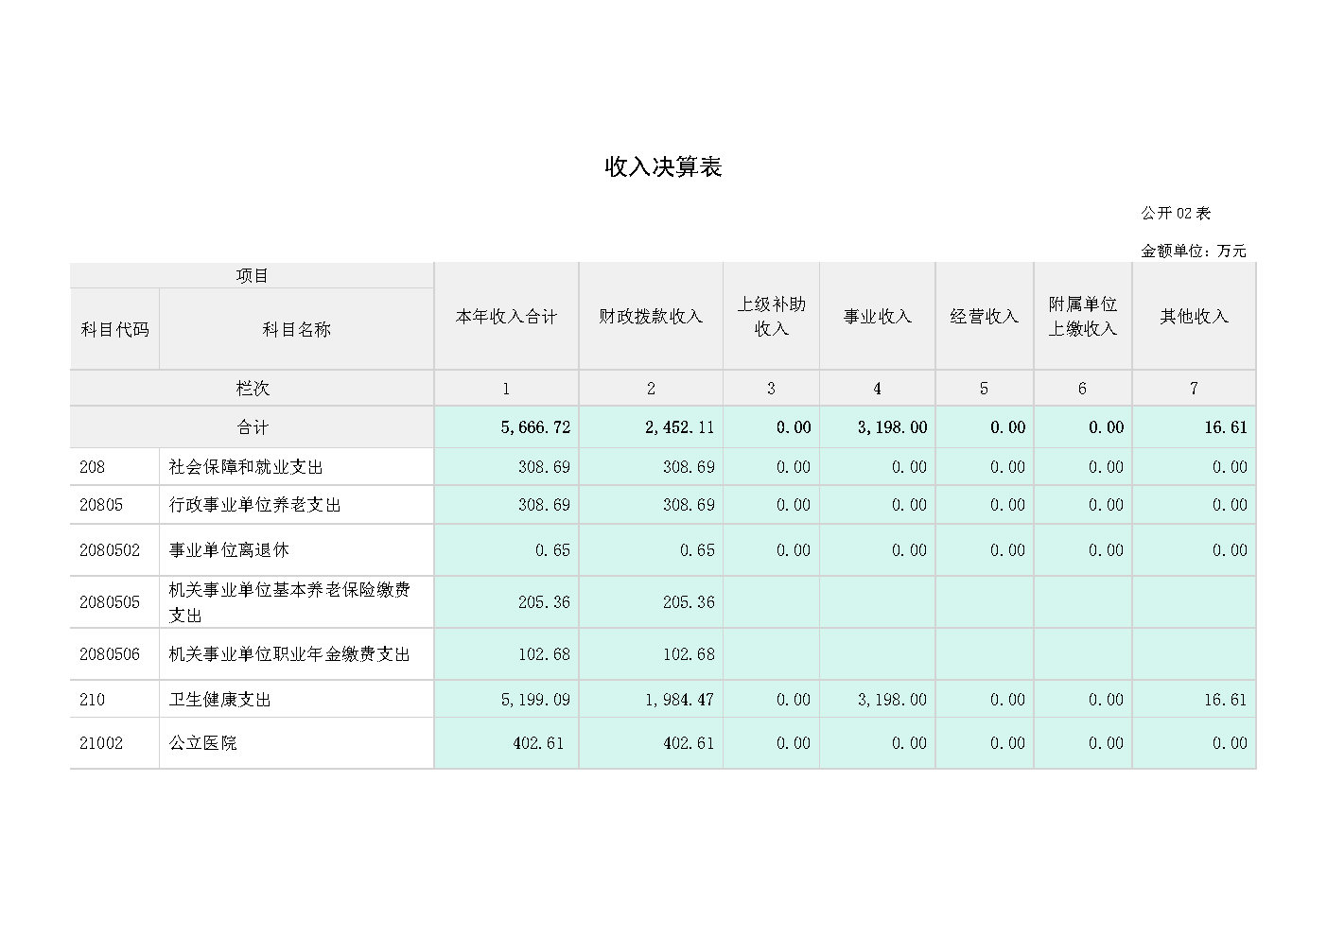This screenshot has width=1327, height=938.
Task: Click the 公开02表 label
Action: pyautogui.click(x=1175, y=213)
